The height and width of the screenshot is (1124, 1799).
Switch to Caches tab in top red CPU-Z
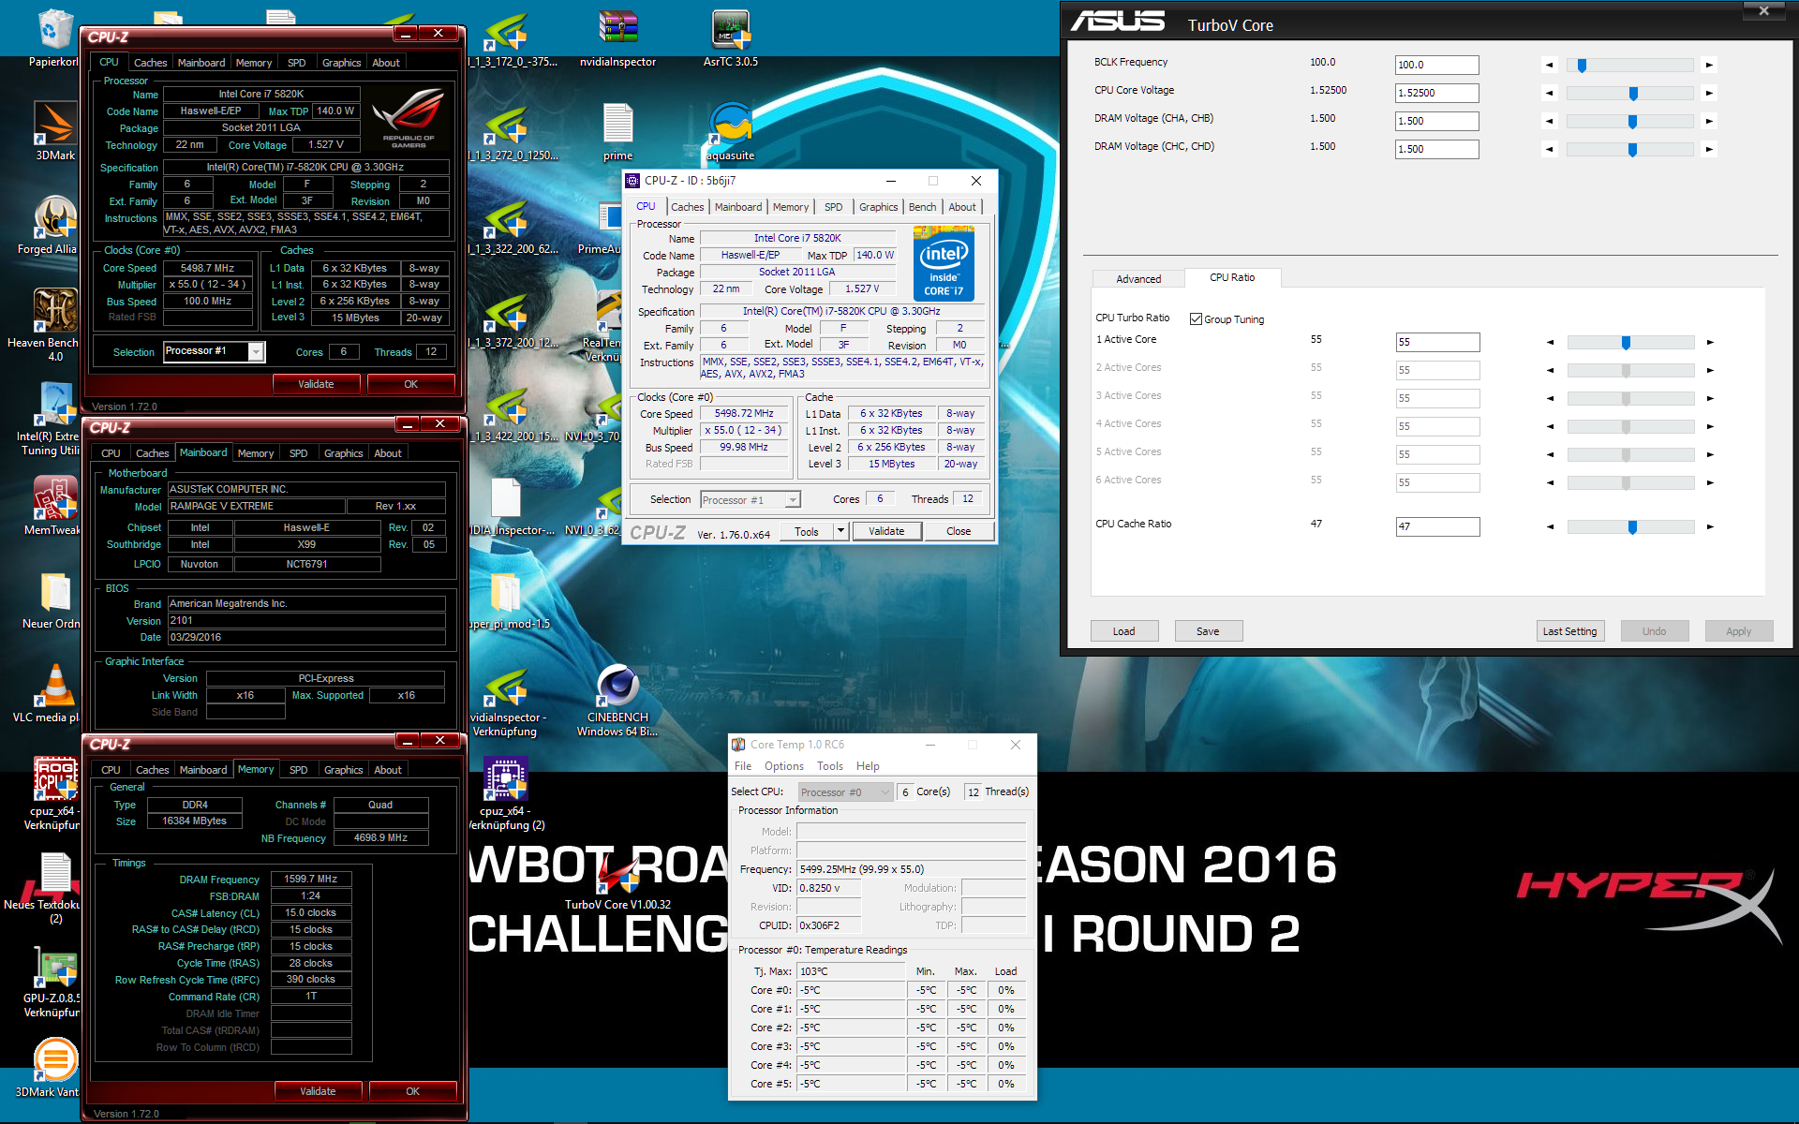(150, 63)
